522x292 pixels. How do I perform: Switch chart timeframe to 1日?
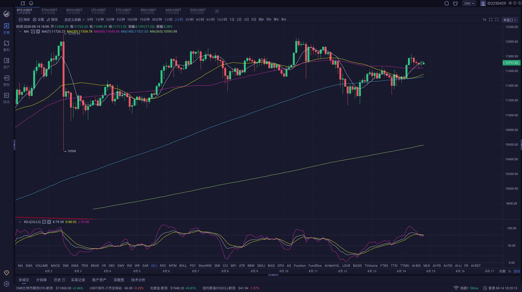point(231,19)
